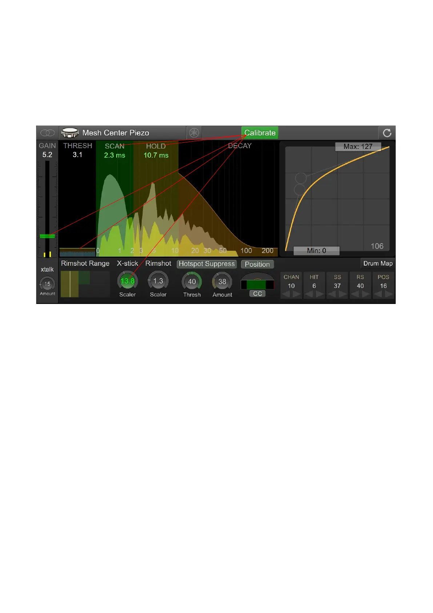Click the X-stick label
This screenshot has height=613, width=433.
[x=127, y=264]
